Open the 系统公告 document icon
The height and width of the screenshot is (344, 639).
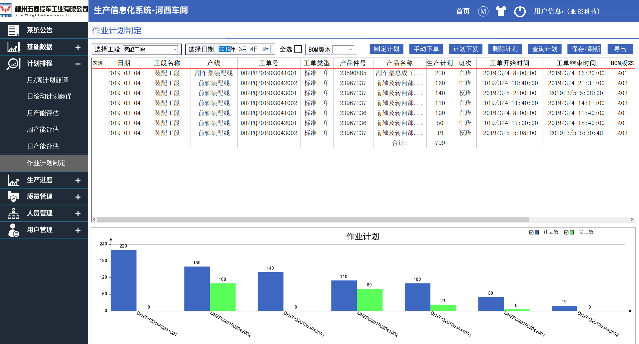[x=13, y=31]
